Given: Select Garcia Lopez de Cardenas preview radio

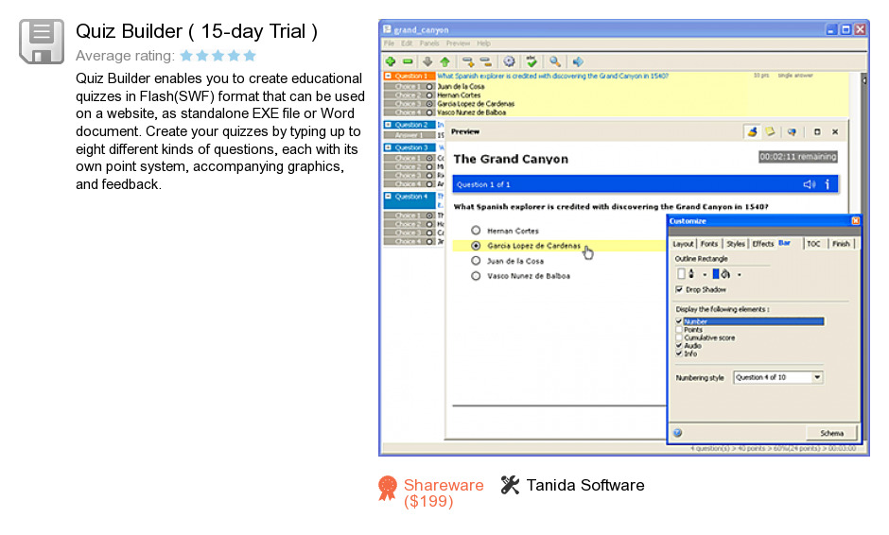Looking at the screenshot, I should [476, 246].
